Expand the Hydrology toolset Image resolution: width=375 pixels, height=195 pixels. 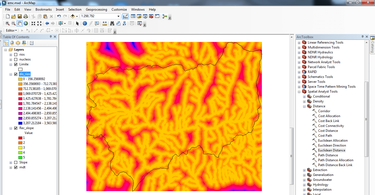304,185
